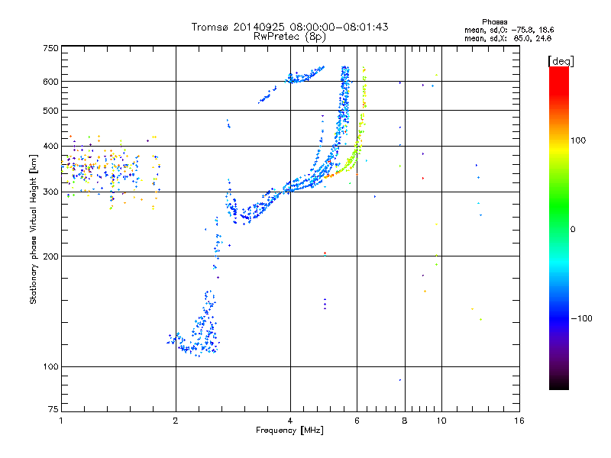Click the '[deg]' colorbar unit label
This screenshot has width=611, height=458.
pos(561,61)
